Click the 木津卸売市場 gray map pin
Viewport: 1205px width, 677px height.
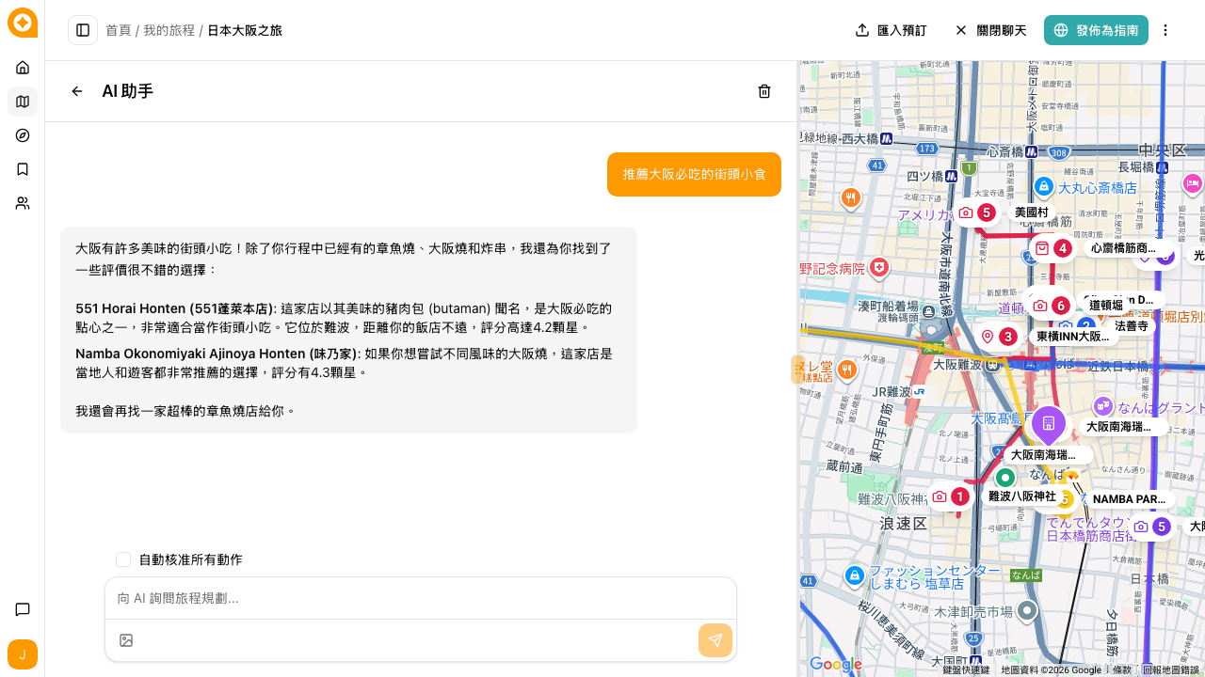[1027, 611]
